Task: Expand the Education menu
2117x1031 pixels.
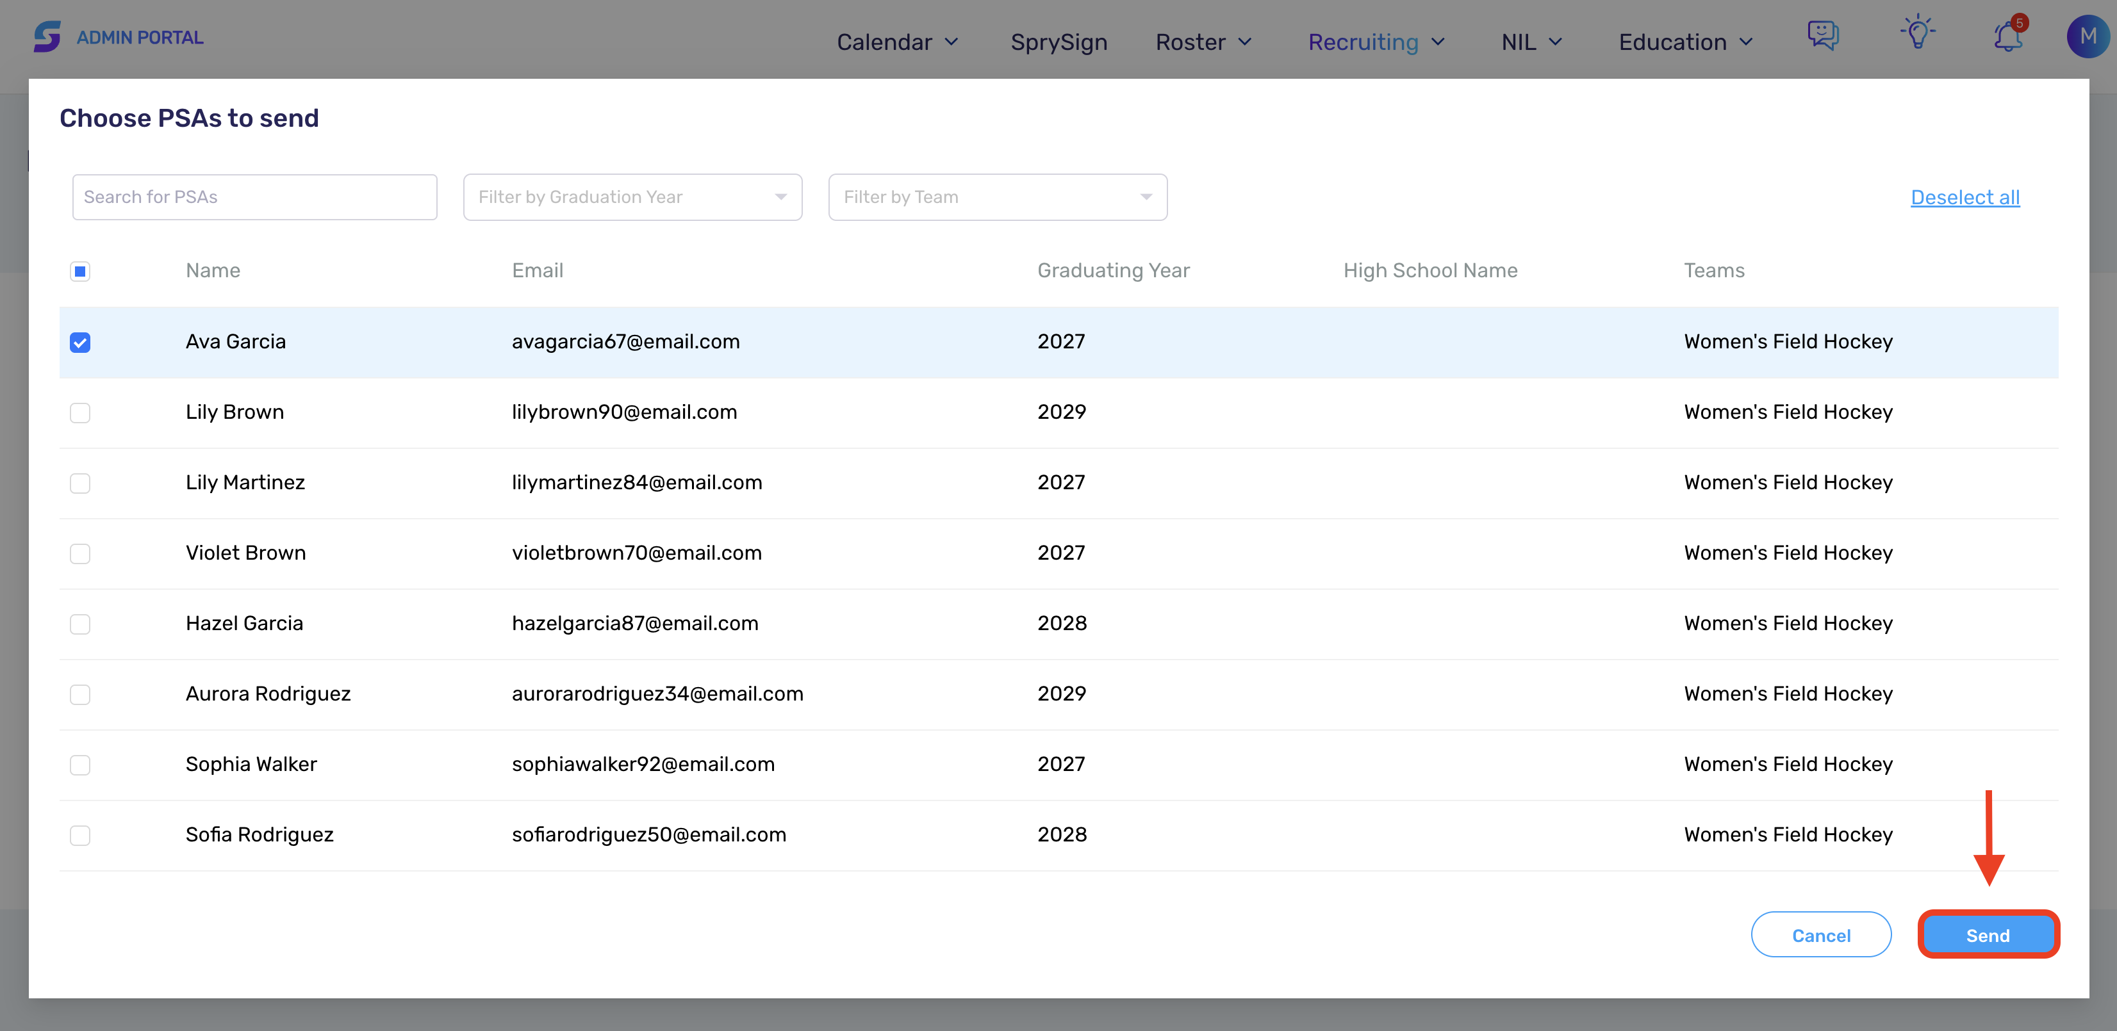Action: click(1686, 42)
